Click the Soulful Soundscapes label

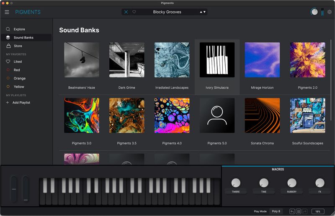click(308, 143)
